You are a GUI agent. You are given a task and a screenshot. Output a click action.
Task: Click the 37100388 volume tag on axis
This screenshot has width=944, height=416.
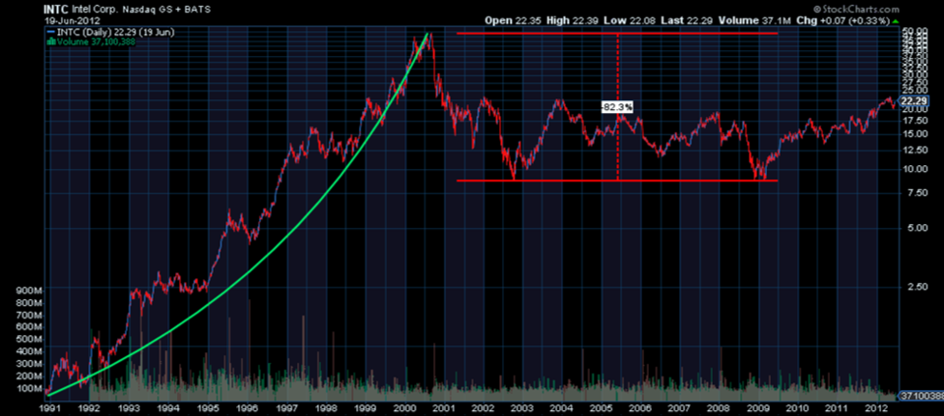[x=920, y=396]
